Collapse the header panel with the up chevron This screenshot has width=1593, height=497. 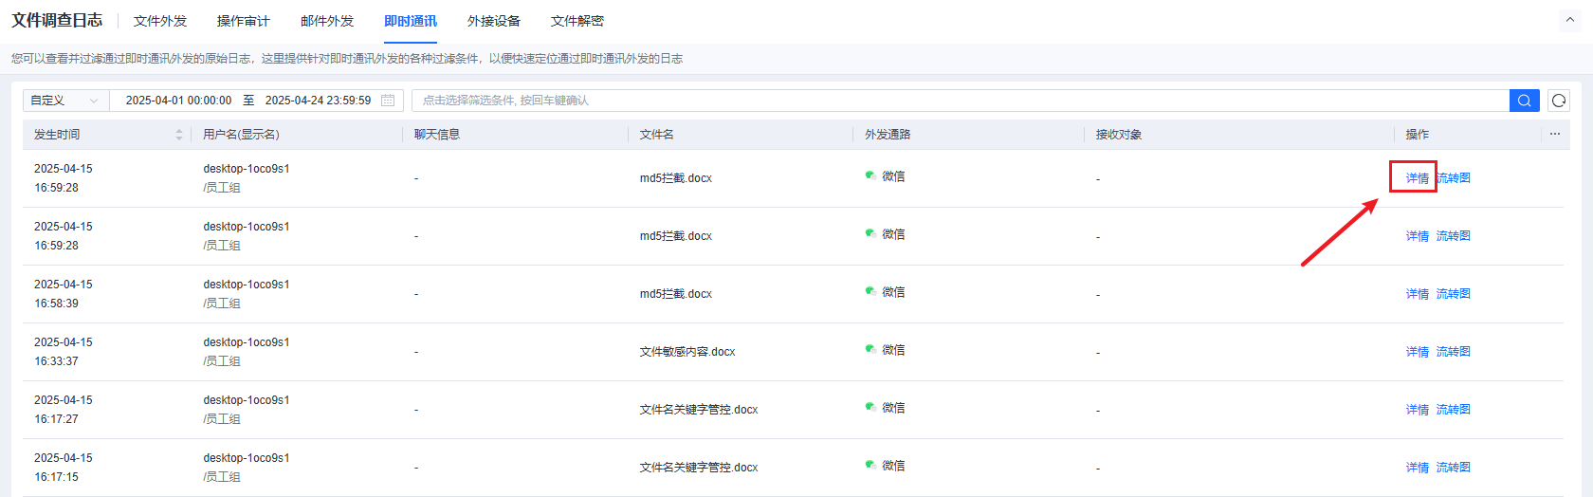pyautogui.click(x=1569, y=20)
